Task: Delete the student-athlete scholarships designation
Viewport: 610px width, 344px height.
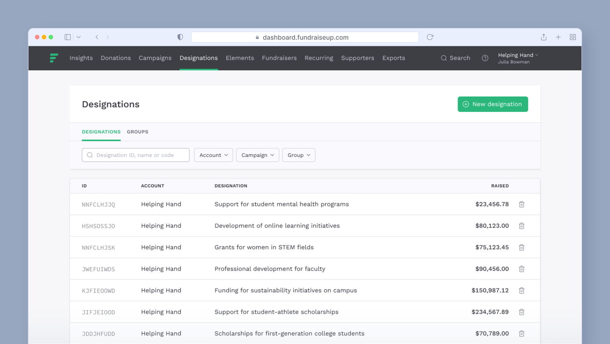Action: click(x=521, y=312)
